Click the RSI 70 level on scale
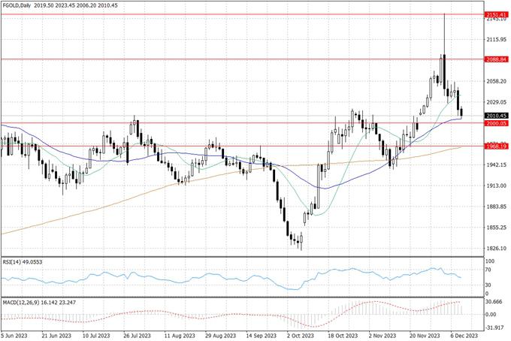The image size is (511, 341). (488, 268)
